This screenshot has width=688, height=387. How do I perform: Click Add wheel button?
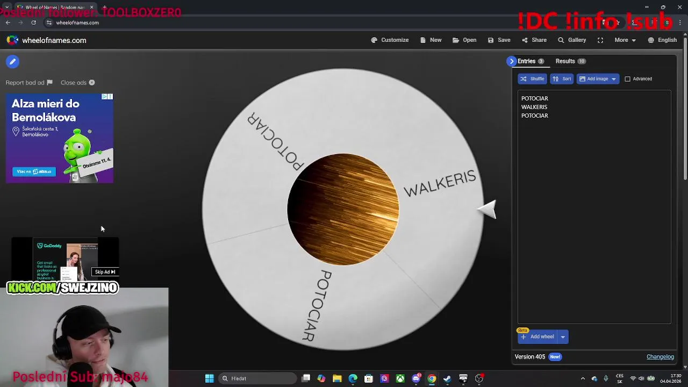(537, 337)
